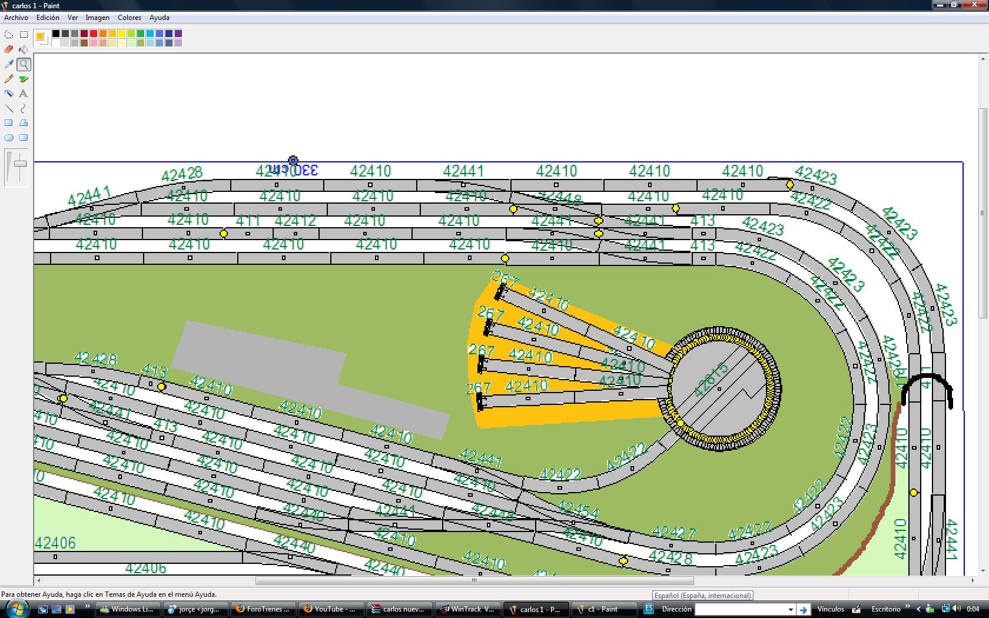Screen dimensions: 989x618
Task: Open the c1 - Paint taskbar window
Action: [604, 609]
